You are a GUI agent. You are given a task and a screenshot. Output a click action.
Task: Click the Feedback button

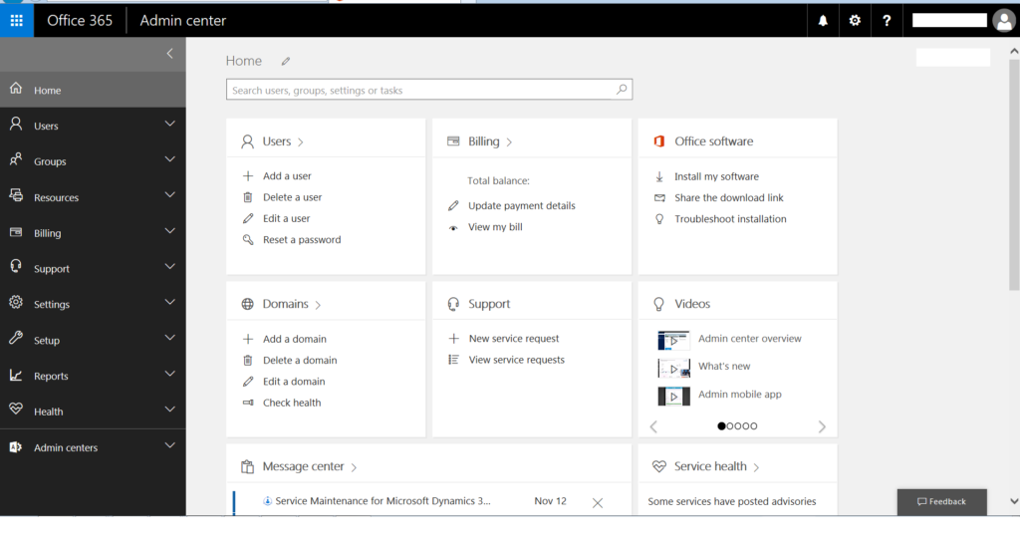pyautogui.click(x=942, y=501)
